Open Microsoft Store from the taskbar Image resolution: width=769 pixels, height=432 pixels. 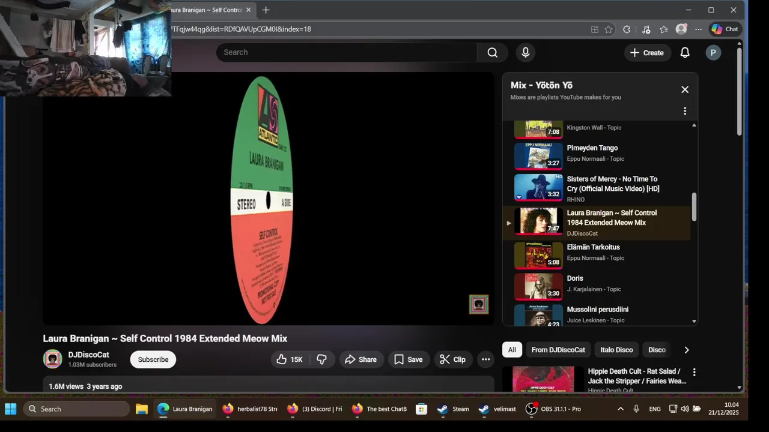point(422,409)
